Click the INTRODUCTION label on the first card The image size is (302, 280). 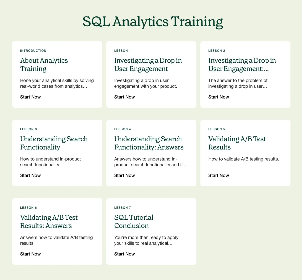pos(33,51)
